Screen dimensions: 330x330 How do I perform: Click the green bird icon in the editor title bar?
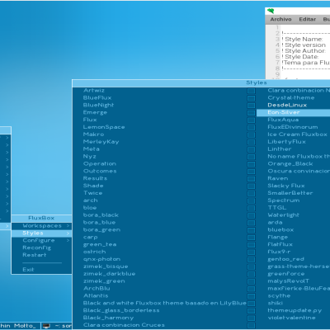click(x=271, y=11)
